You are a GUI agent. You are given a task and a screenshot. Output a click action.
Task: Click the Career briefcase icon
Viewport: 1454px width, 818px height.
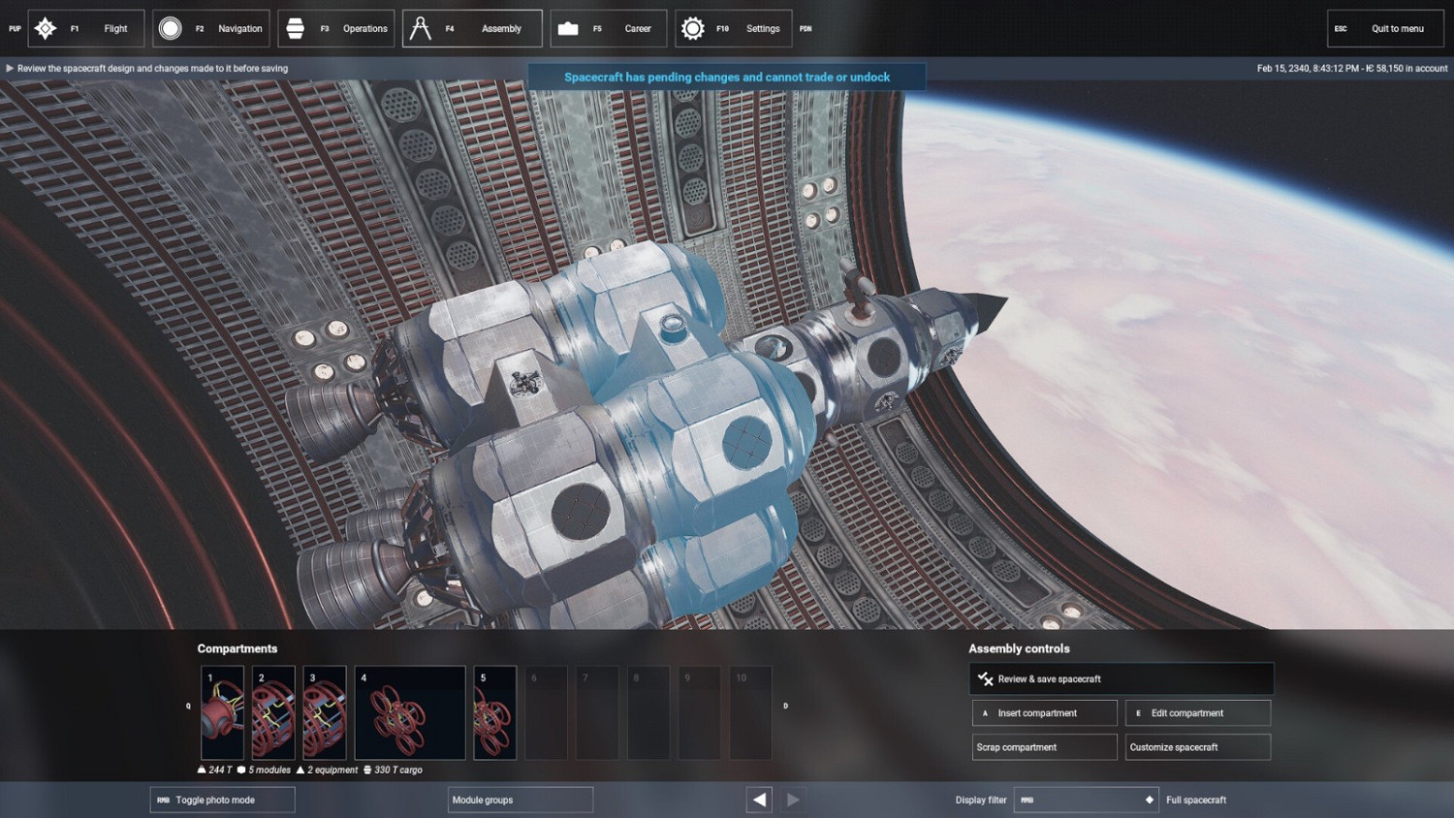[570, 28]
